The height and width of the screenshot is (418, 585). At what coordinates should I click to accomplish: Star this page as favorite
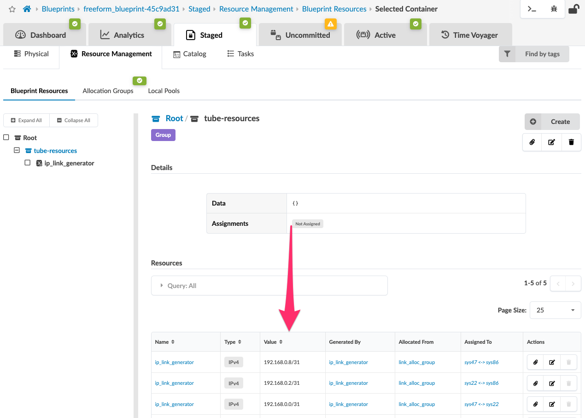(x=12, y=9)
